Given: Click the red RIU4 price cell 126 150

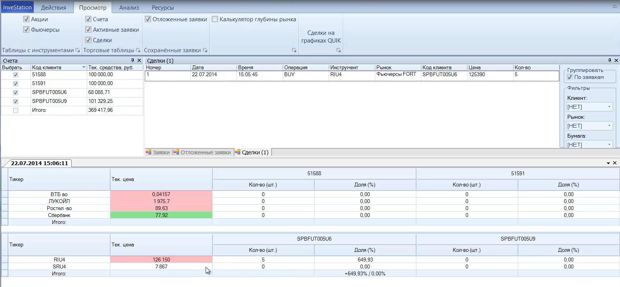Looking at the screenshot, I should [161, 260].
